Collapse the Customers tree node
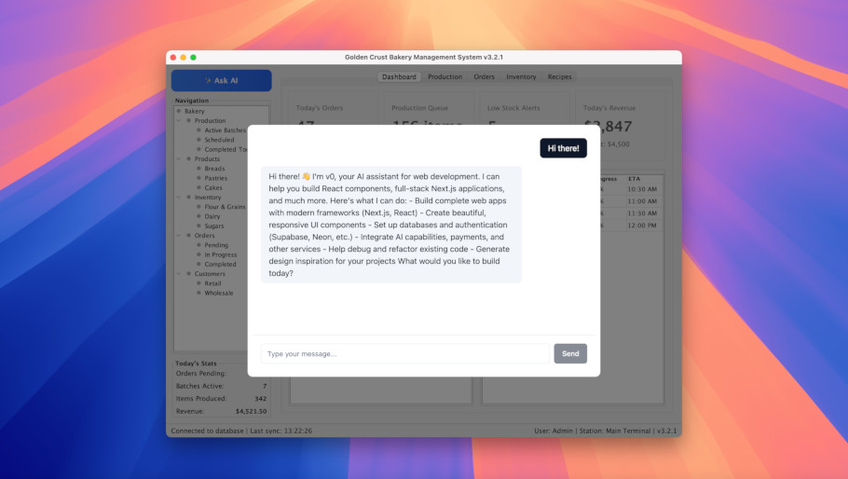This screenshot has height=479, width=848. click(x=179, y=274)
